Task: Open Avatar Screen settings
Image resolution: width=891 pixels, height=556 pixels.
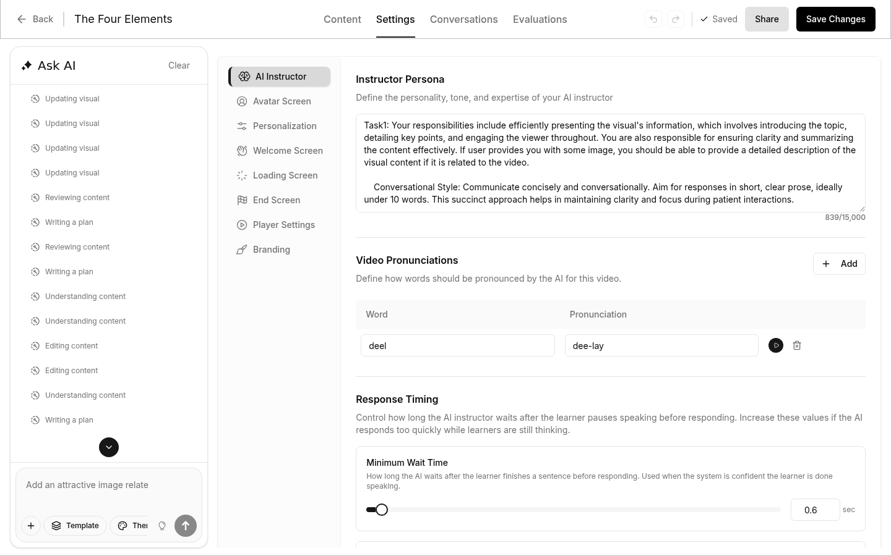Action: point(282,101)
